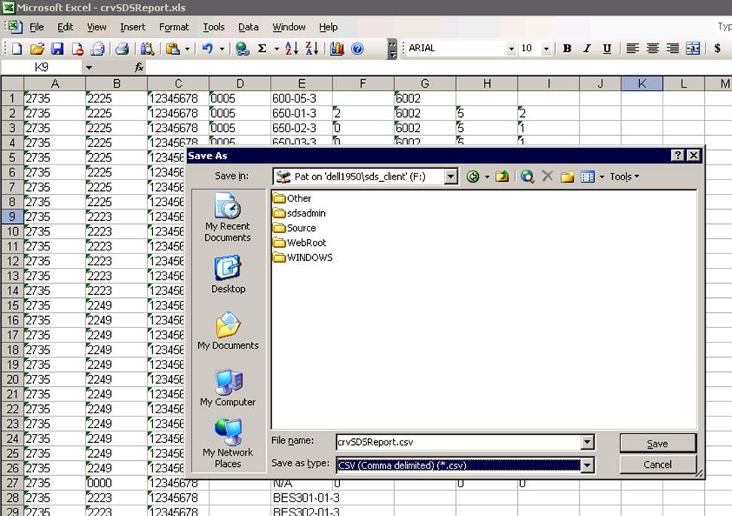The image size is (732, 516).
Task: Open the WINDOWS folder
Action: [308, 257]
